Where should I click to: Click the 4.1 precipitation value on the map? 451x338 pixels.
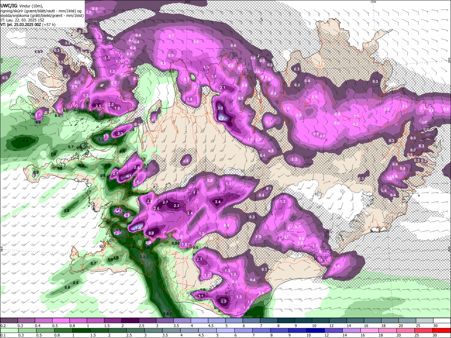pyautogui.click(x=129, y=176)
